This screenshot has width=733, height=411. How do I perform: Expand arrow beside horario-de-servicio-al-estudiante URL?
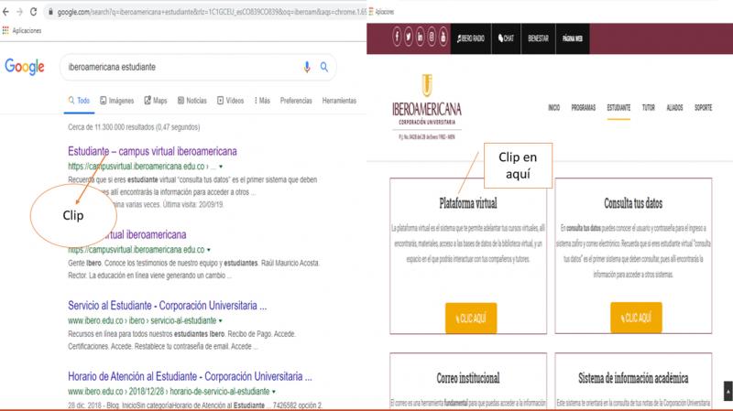click(x=273, y=392)
